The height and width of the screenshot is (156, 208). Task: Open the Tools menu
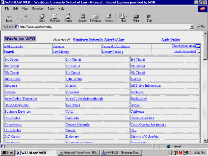point(51,8)
